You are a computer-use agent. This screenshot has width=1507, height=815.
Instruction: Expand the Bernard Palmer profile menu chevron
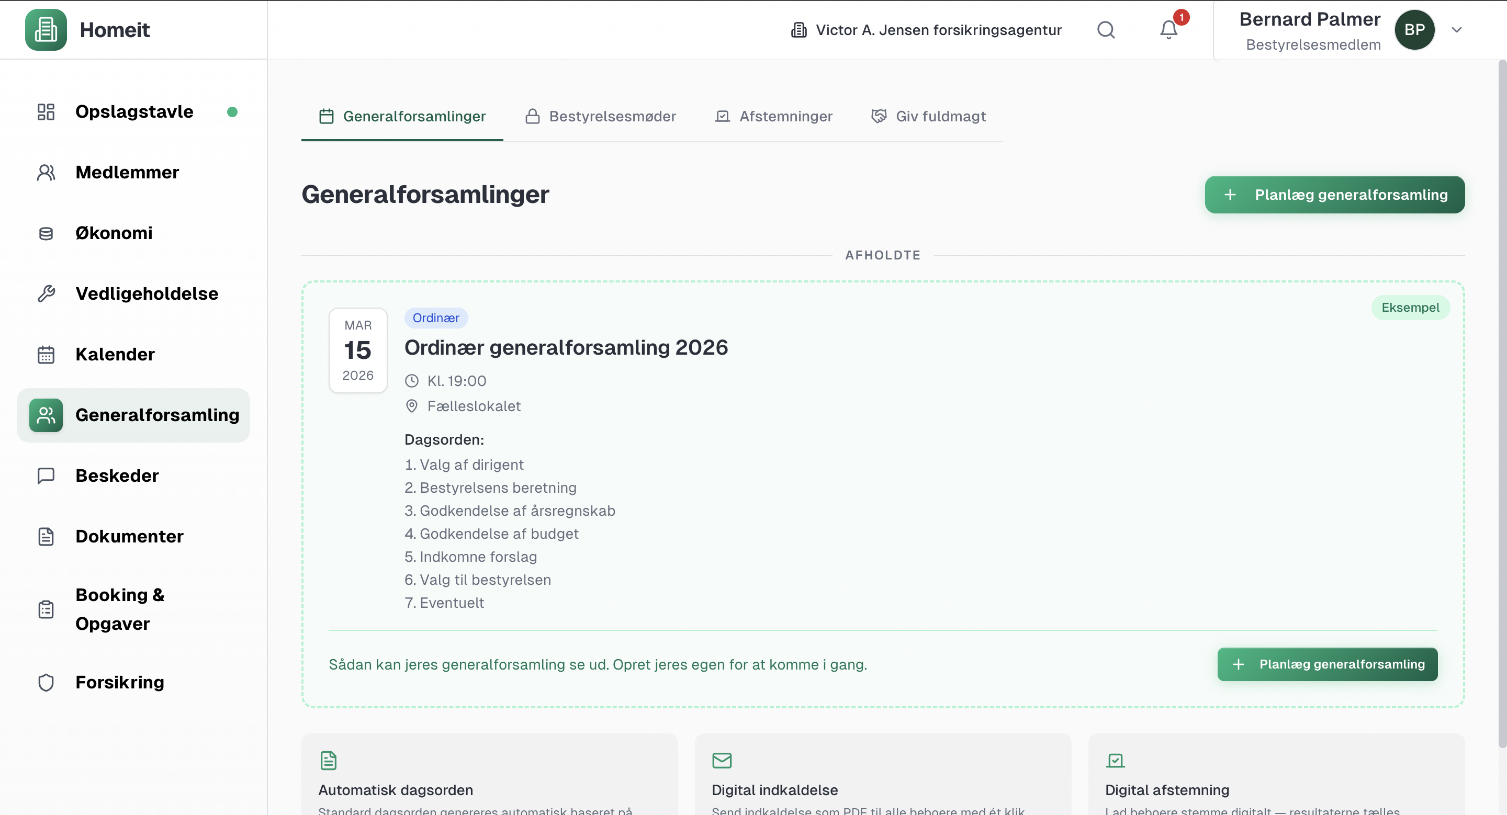[x=1457, y=30]
